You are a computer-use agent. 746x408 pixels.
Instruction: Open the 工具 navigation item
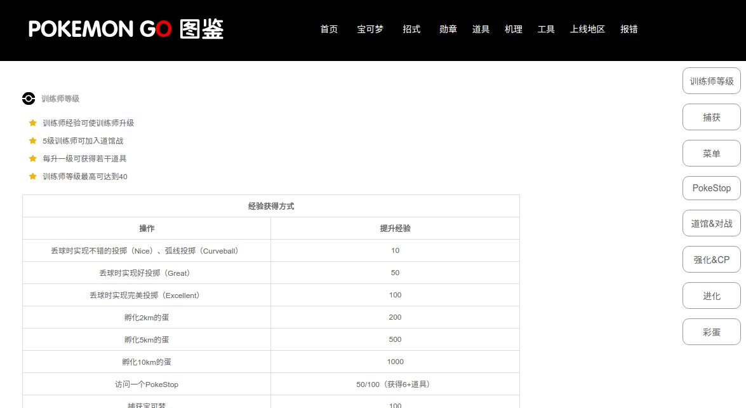pos(546,29)
